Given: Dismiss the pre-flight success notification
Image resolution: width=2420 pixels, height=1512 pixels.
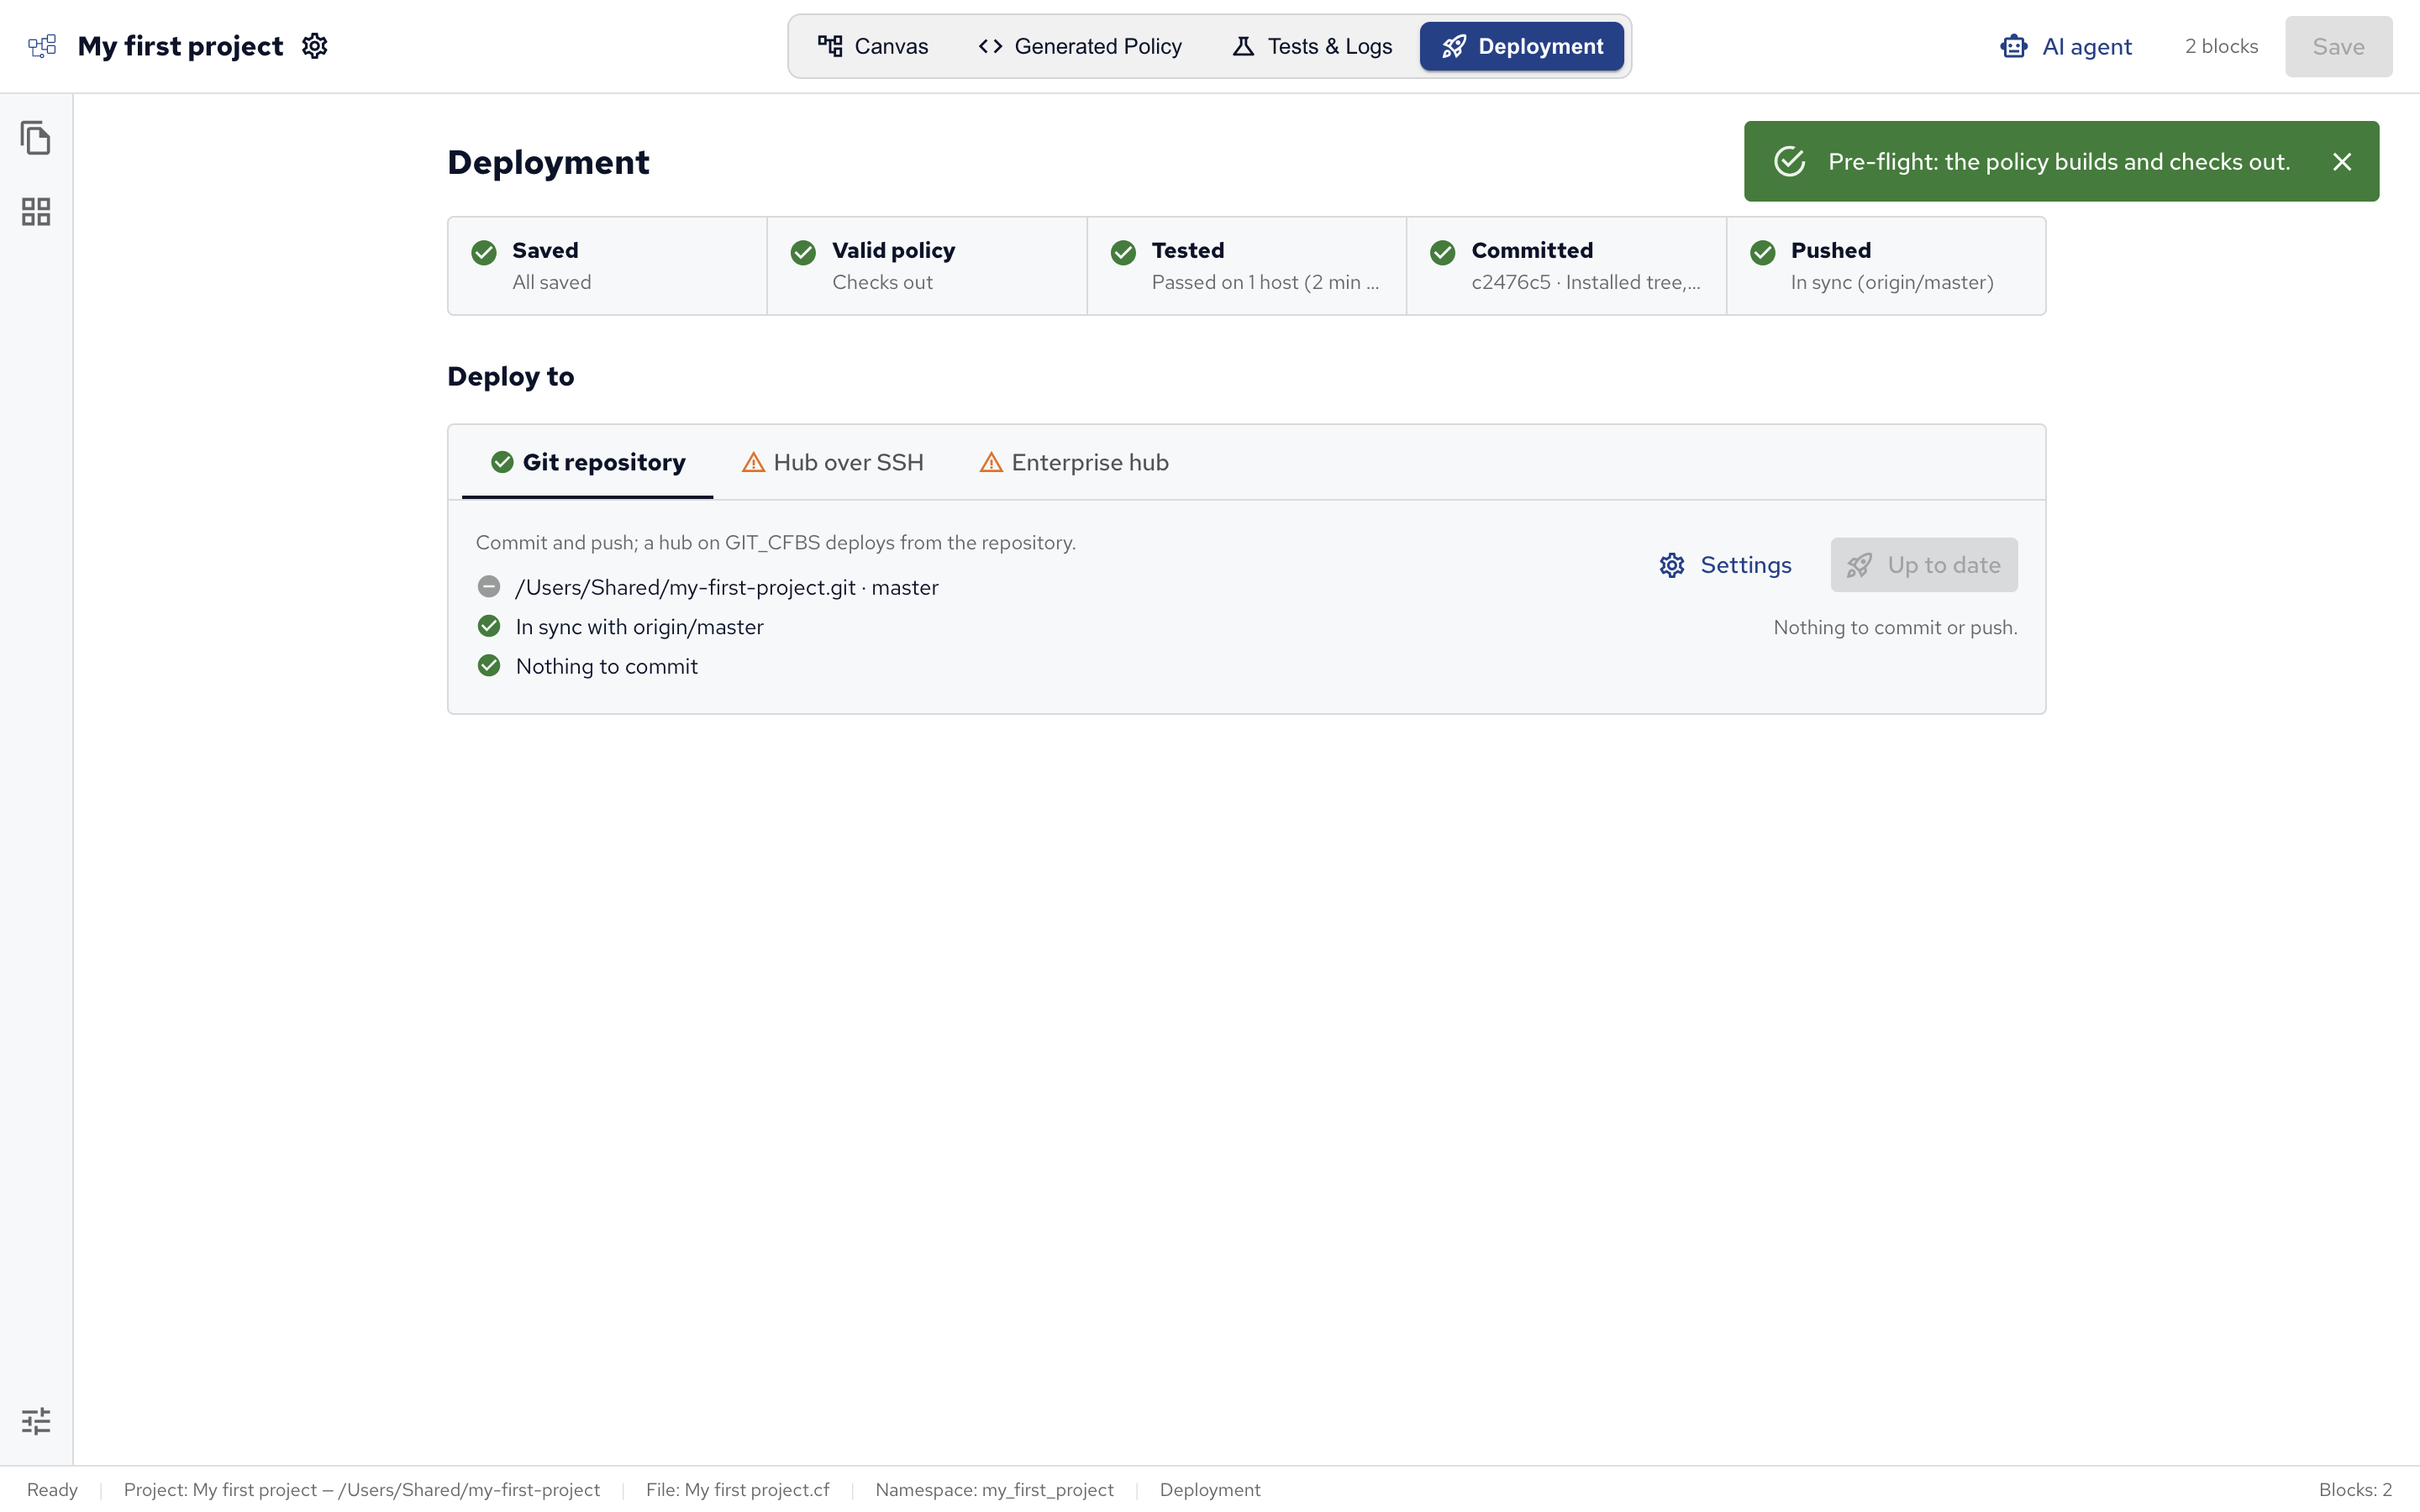Looking at the screenshot, I should point(2342,162).
